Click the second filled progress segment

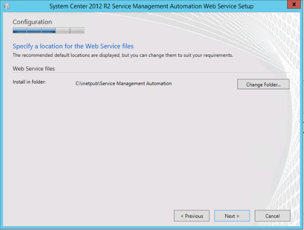(34, 31)
